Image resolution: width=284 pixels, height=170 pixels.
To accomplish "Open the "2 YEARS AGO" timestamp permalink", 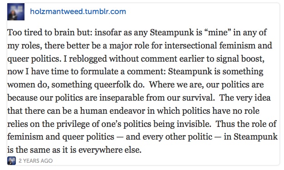I will 36,161.
